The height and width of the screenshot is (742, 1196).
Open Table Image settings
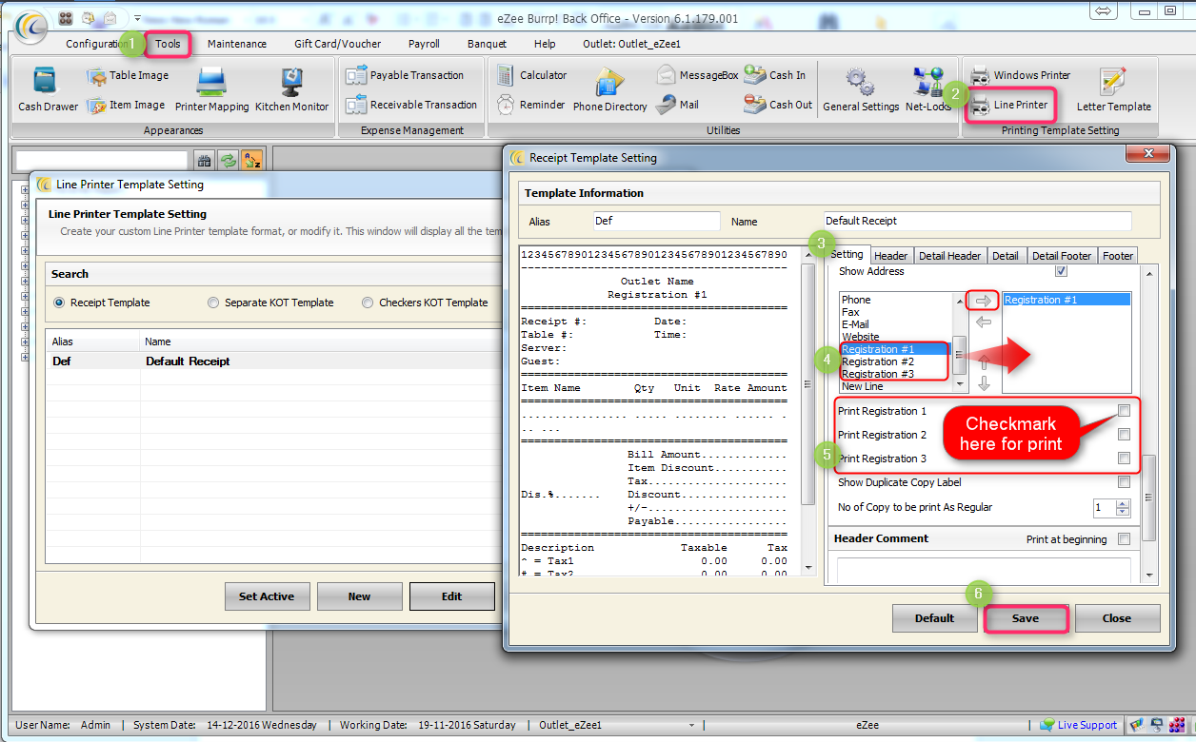(x=128, y=75)
